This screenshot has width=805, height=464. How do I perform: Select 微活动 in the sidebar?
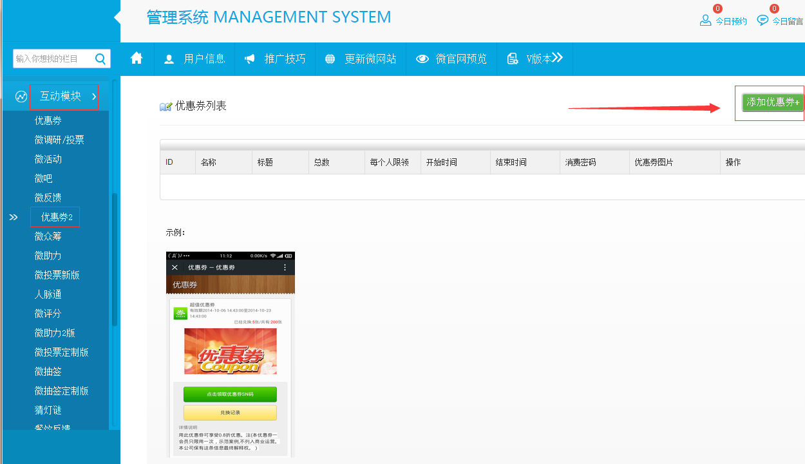point(48,159)
